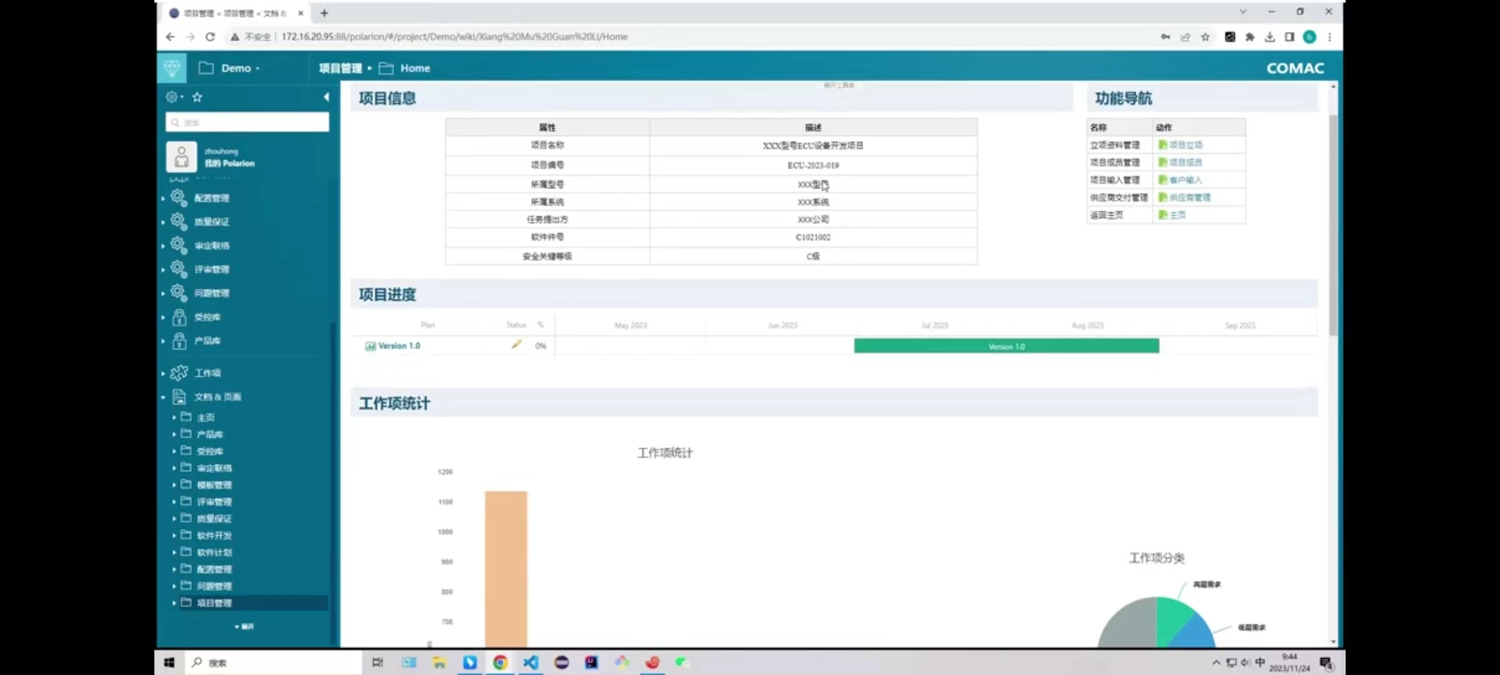Click the page vertical scrollbar
Image resolution: width=1500 pixels, height=675 pixels.
tap(1333, 225)
